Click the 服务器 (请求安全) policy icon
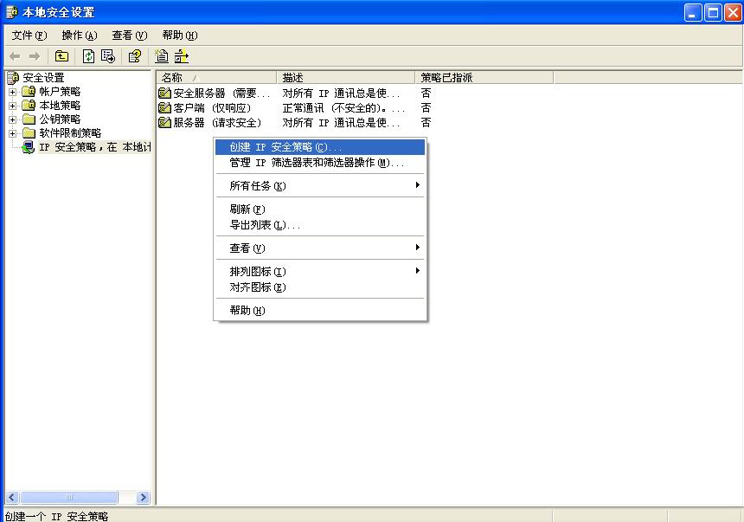This screenshot has height=522, width=744. coord(164,122)
